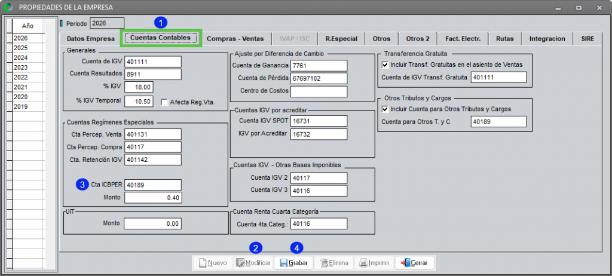Click the IGV por Acreditar field
Screen dimensions: 612x276
click(319, 134)
